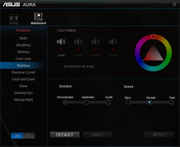Screen dimensions: 180x147
Task: Choose the Staring-Night effect
Action: [23, 100]
